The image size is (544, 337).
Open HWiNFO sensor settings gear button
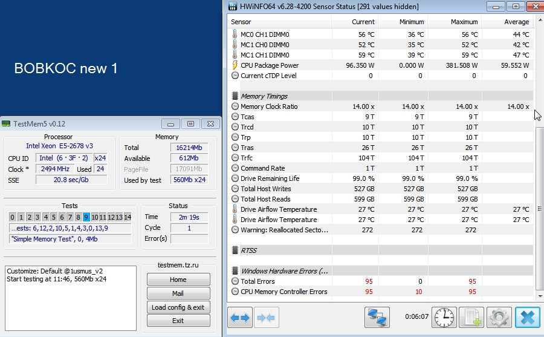pos(499,318)
